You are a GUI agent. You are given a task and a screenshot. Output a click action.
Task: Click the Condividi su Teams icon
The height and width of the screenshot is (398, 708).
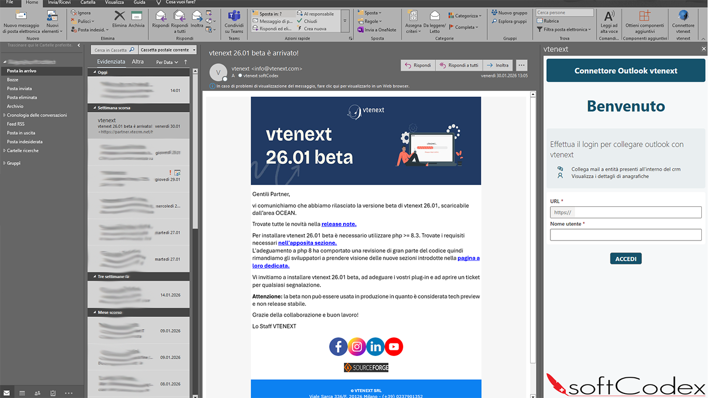234,15
